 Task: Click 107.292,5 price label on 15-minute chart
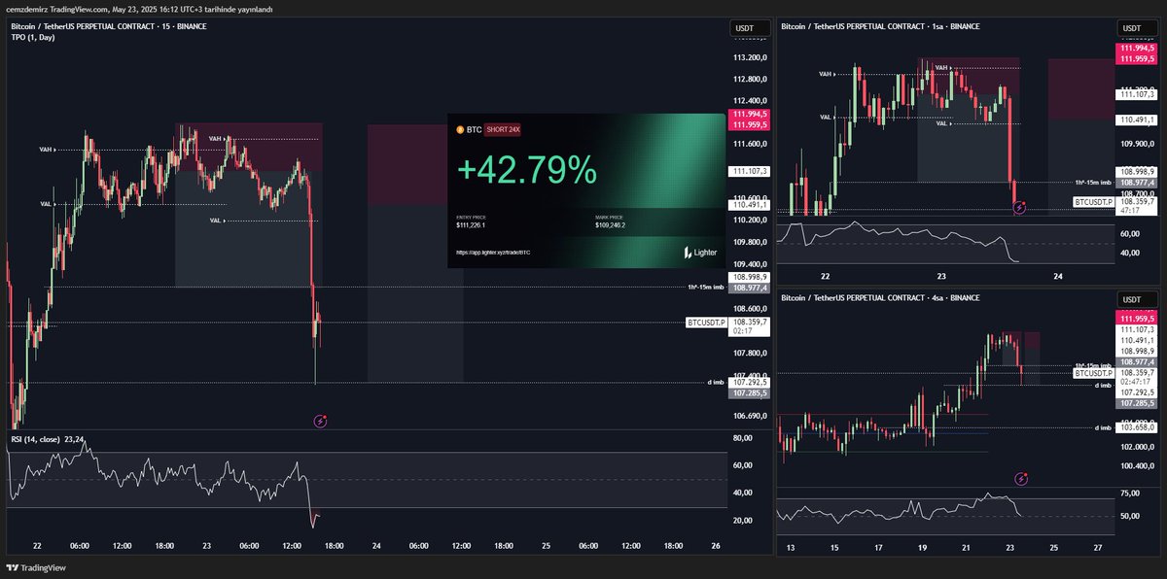pos(749,383)
